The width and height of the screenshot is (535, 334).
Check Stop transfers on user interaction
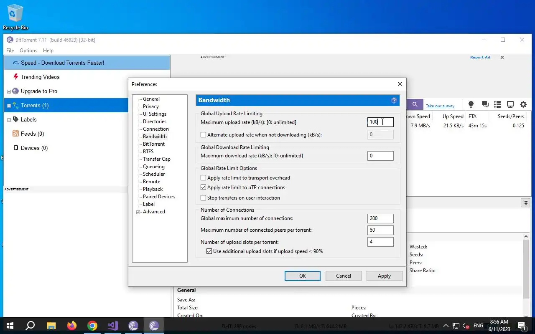tap(204, 198)
